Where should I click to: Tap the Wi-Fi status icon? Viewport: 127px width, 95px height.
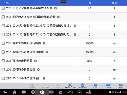point(116,92)
